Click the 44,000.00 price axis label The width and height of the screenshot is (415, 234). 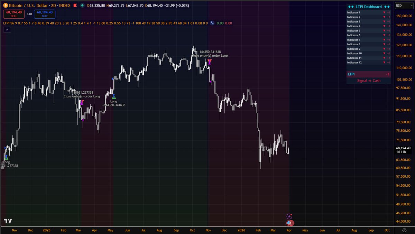coord(403,222)
